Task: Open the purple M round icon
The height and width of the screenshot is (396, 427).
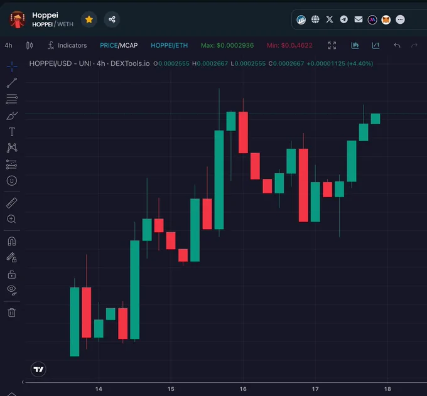Action: pos(372,19)
